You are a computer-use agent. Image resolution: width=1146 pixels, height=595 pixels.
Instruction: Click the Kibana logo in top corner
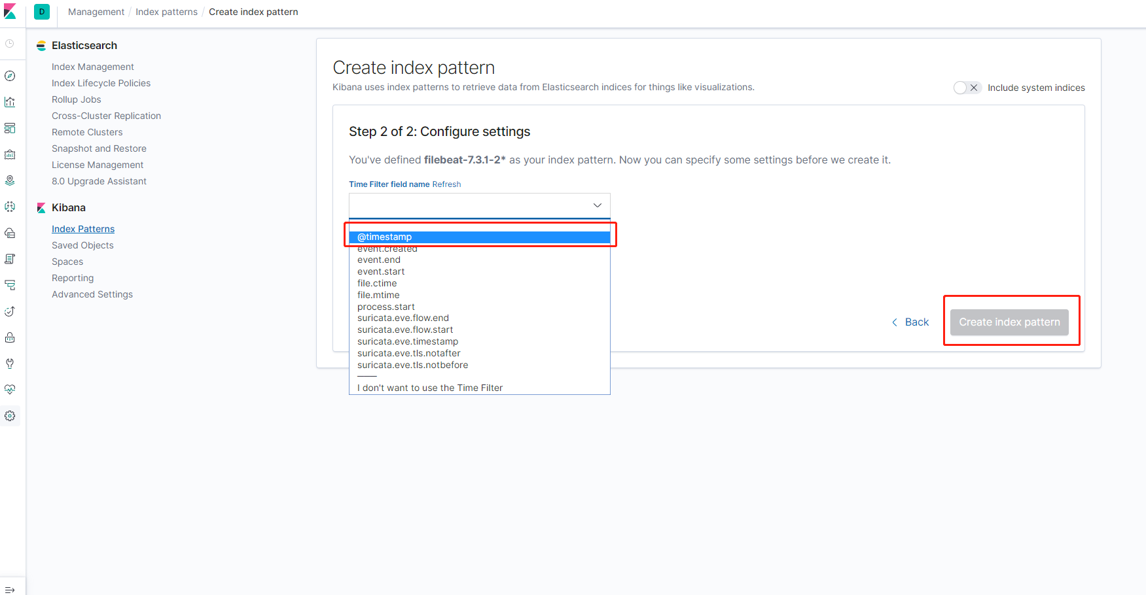pos(10,12)
